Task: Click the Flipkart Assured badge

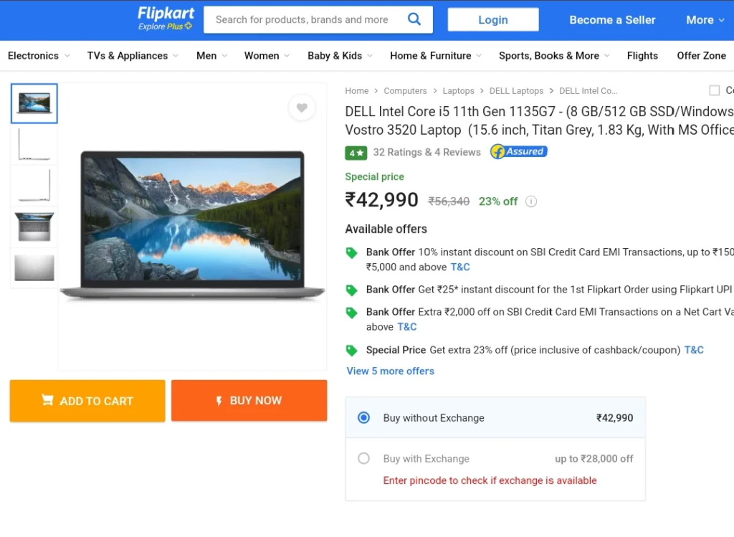Action: (x=519, y=152)
